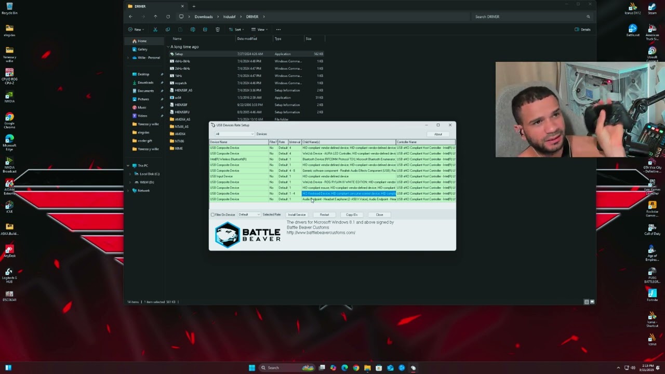The image size is (665, 374).
Task: Show hidden icons in the system tray
Action: [x=619, y=368]
